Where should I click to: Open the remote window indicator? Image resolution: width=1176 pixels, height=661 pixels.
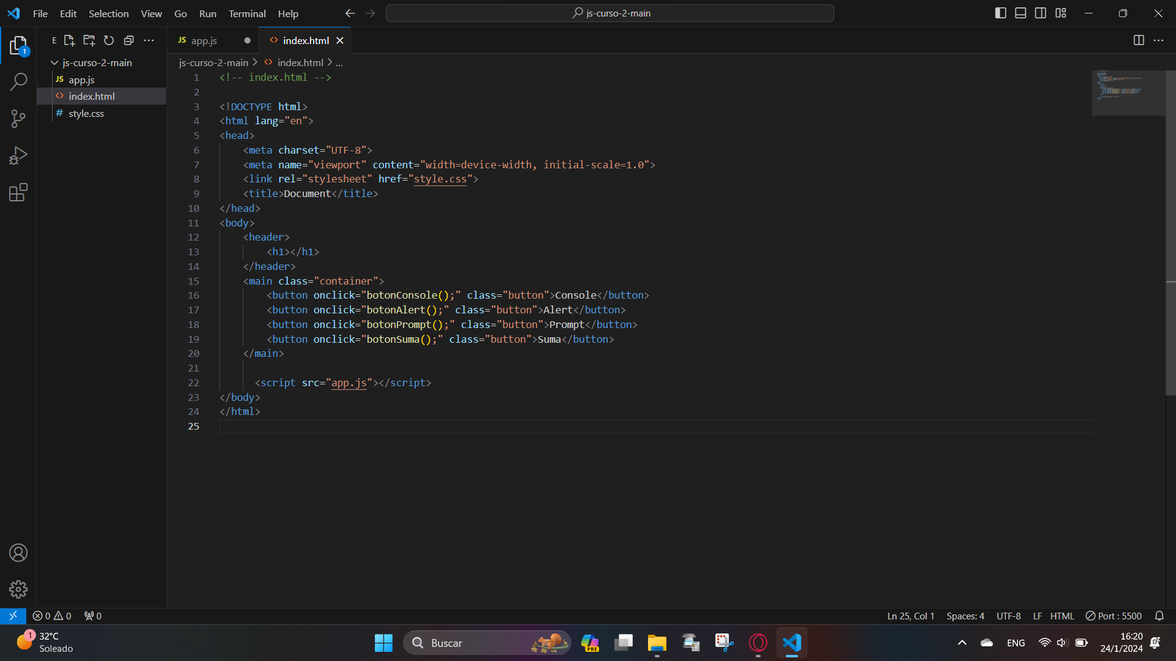click(x=13, y=616)
